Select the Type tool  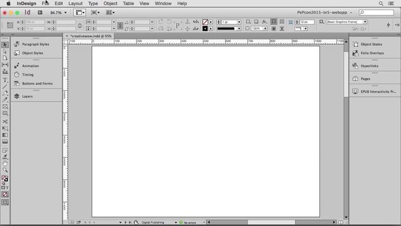point(5,80)
